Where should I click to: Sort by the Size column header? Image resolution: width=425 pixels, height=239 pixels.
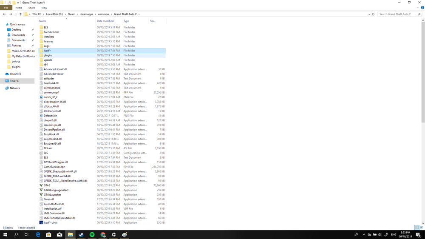coord(157,21)
